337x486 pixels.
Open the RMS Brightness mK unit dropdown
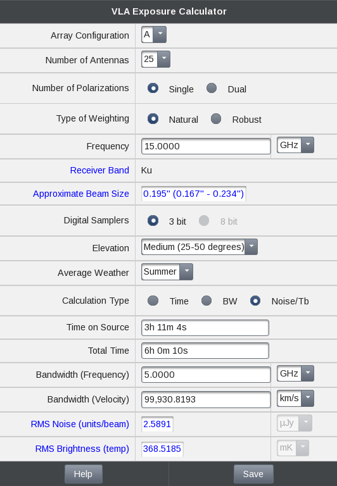click(293, 448)
